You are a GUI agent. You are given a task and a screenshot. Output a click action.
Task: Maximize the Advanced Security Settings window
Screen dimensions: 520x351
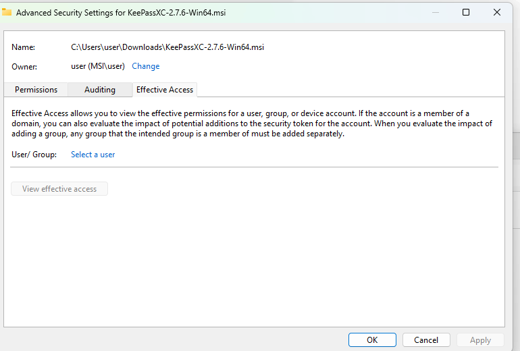point(466,13)
